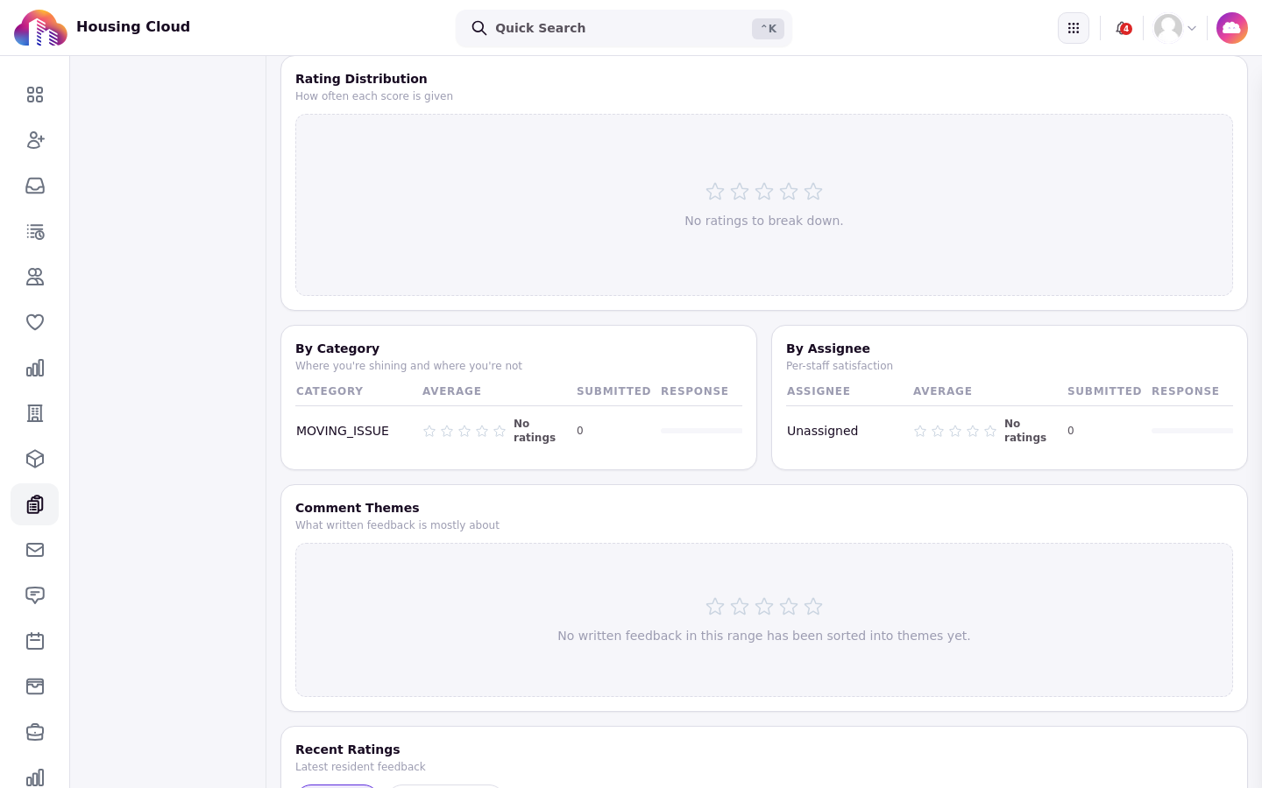Focus the Quick Search field
Image resolution: width=1262 pixels, height=788 pixels.
coord(624,28)
